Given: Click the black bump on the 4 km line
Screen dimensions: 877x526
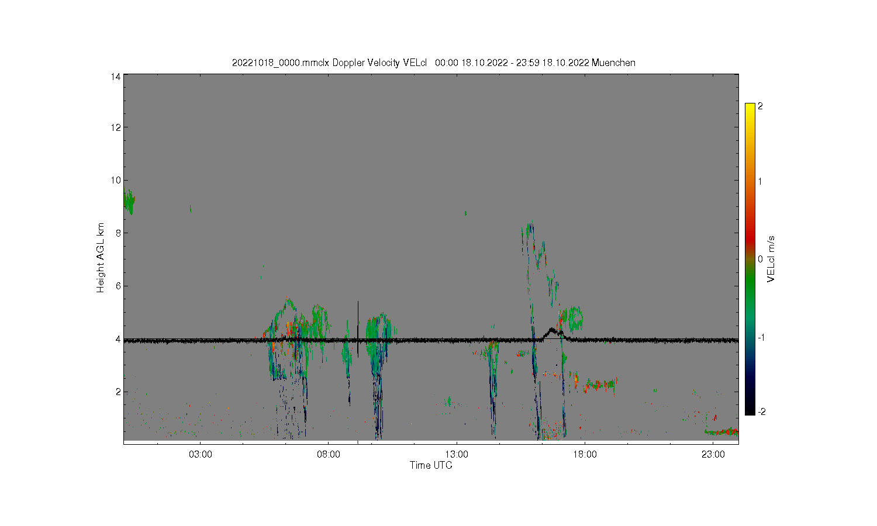Looking at the screenshot, I should [x=553, y=333].
